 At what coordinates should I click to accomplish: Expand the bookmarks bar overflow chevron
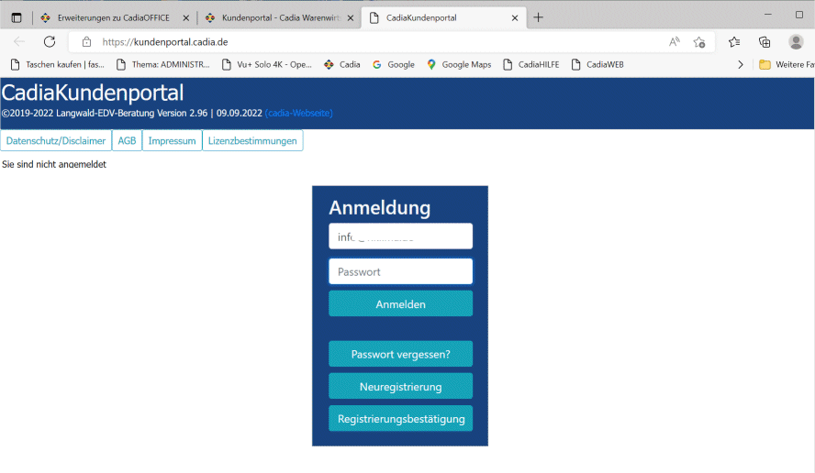740,65
